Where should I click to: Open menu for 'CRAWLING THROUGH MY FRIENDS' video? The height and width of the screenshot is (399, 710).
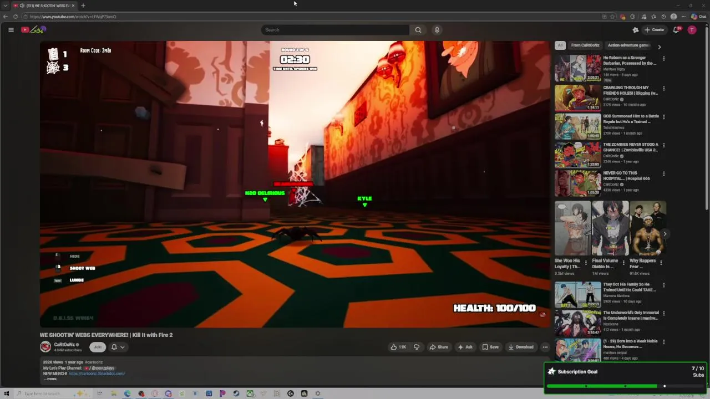(x=664, y=88)
